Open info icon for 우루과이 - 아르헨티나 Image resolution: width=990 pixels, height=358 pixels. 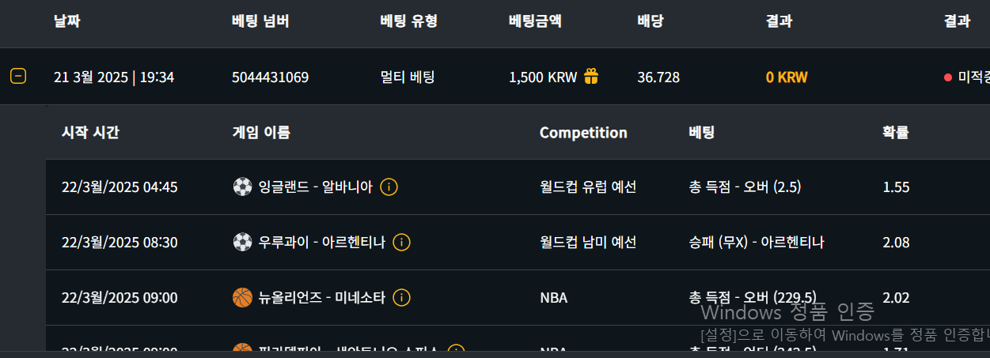402,243
